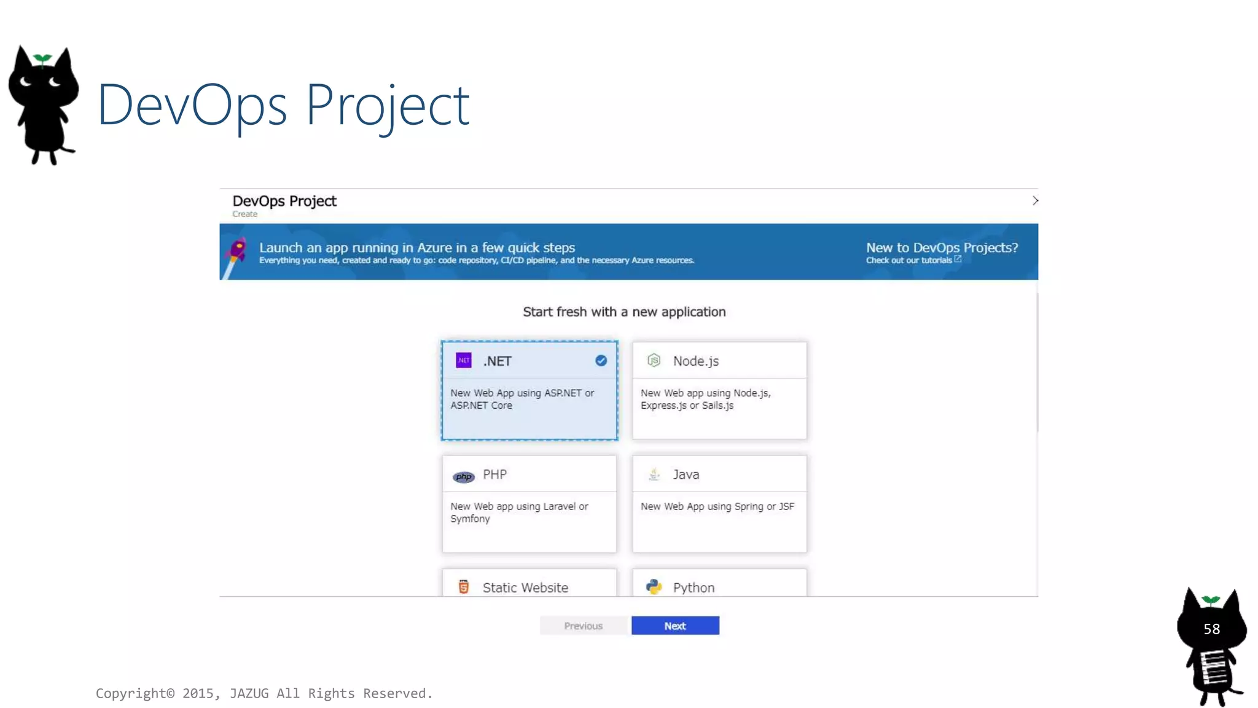Select the PHP application card
Image resolution: width=1258 pixels, height=708 pixels.
point(529,503)
